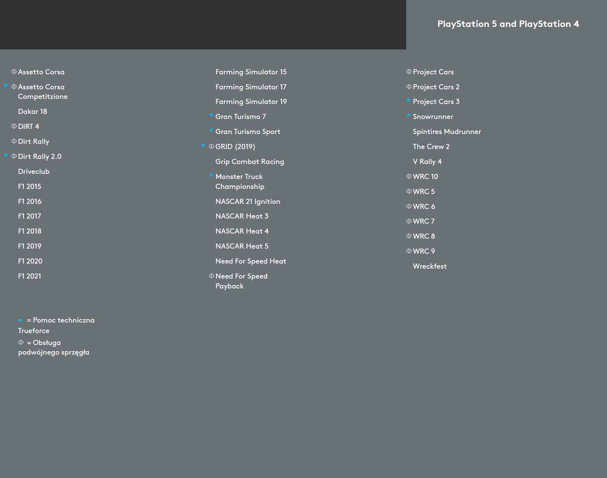This screenshot has height=478, width=607.
Task: Click the blue asterisk beside Snowrunner
Action: pyautogui.click(x=409, y=116)
